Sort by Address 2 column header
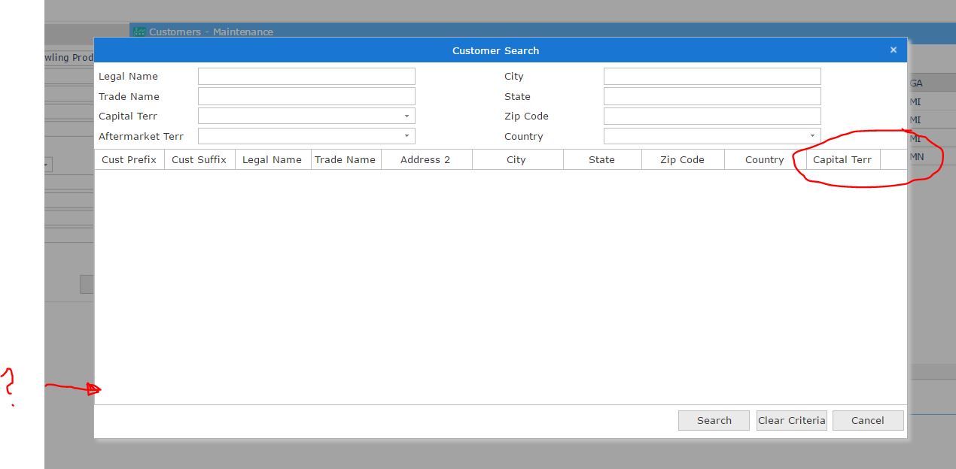The height and width of the screenshot is (469, 956). click(x=426, y=159)
